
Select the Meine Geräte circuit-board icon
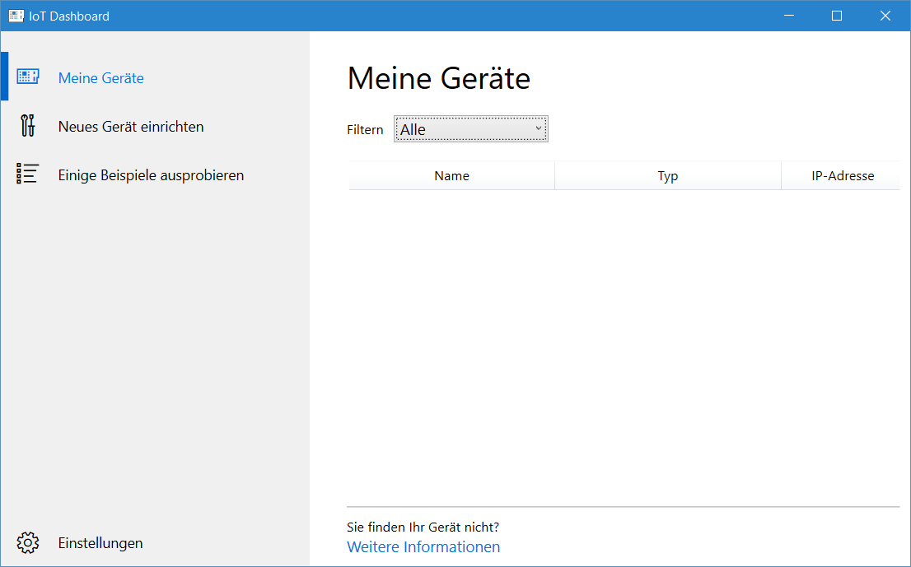click(x=28, y=76)
